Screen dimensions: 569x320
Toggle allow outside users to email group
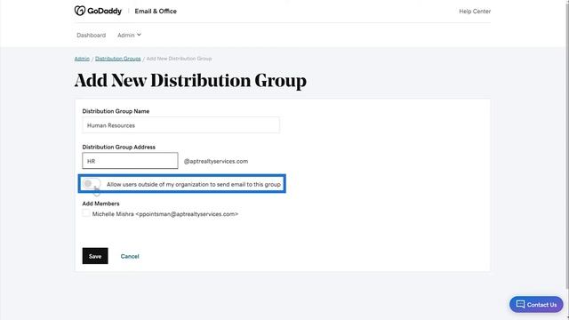(x=91, y=184)
